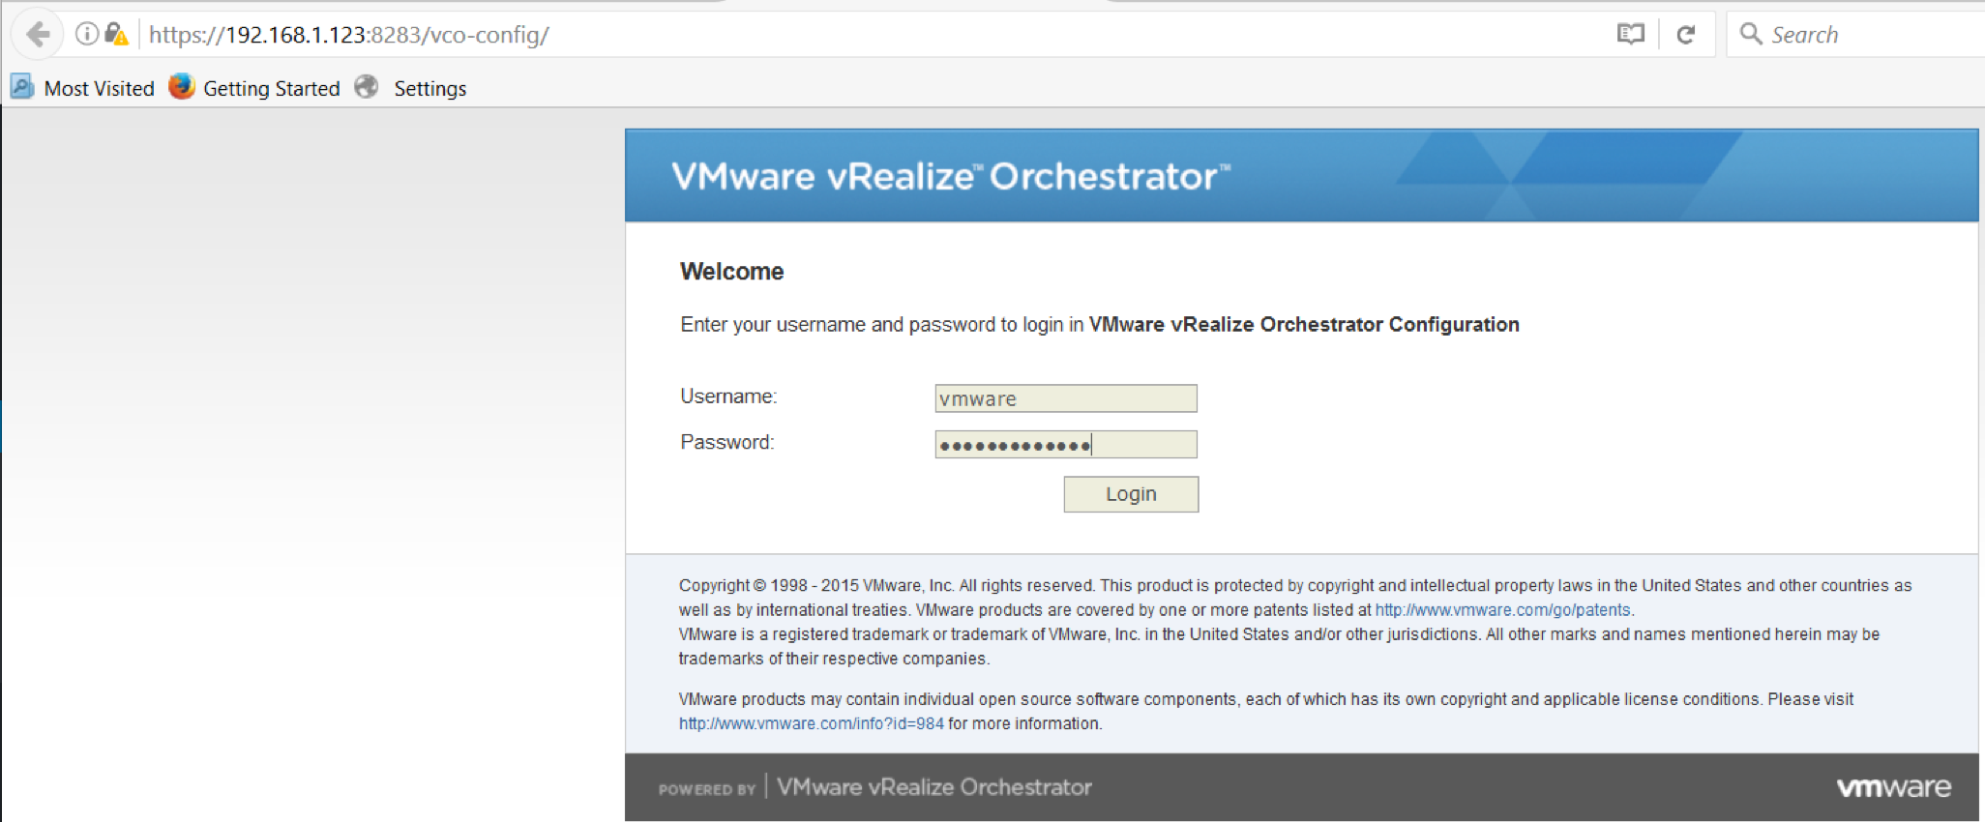The height and width of the screenshot is (822, 1985).
Task: Click the globe icon beside Settings bookmark
Action: [x=367, y=87]
